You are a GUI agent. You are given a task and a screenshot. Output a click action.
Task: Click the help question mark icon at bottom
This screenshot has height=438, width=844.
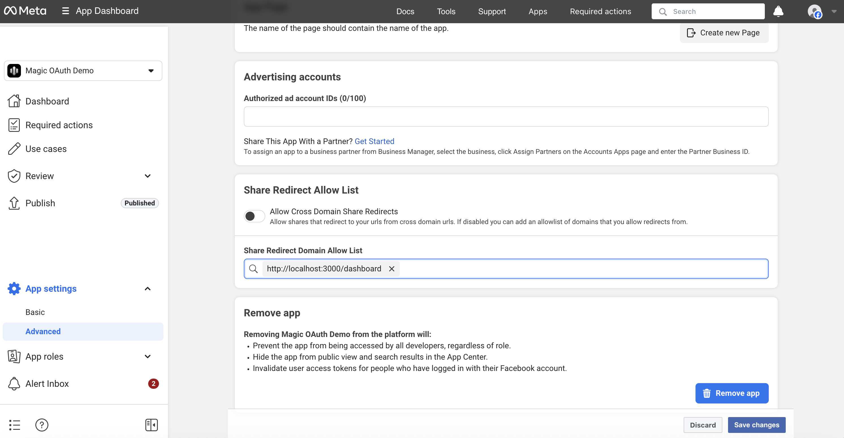click(42, 425)
